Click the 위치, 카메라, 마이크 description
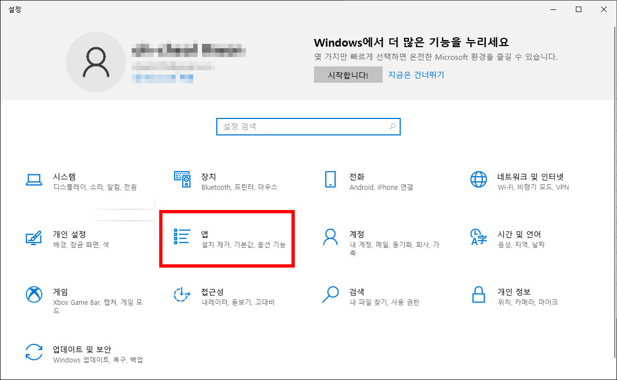This screenshot has width=617, height=380. (x=528, y=302)
